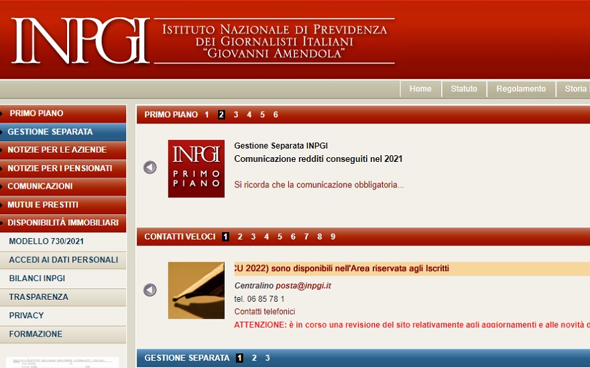The height and width of the screenshot is (368, 590).
Task: Open 'Comunicazione redditi conseguiti nel 2021' headline
Action: tap(318, 159)
